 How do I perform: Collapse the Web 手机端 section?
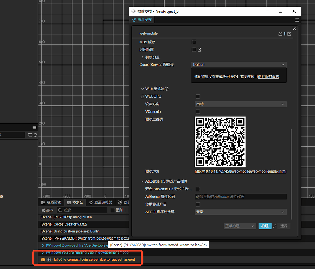click(x=142, y=89)
